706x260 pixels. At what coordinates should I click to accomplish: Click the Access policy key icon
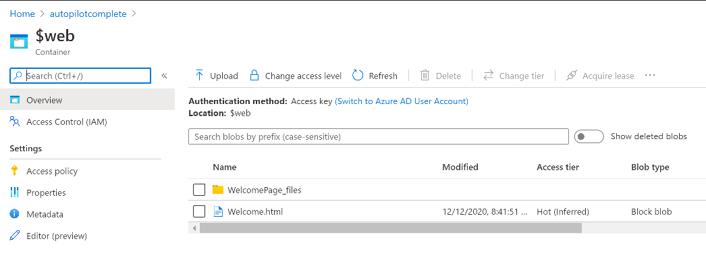click(15, 171)
